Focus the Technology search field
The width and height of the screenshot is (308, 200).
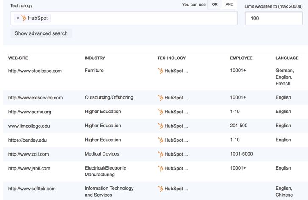[x=124, y=18]
